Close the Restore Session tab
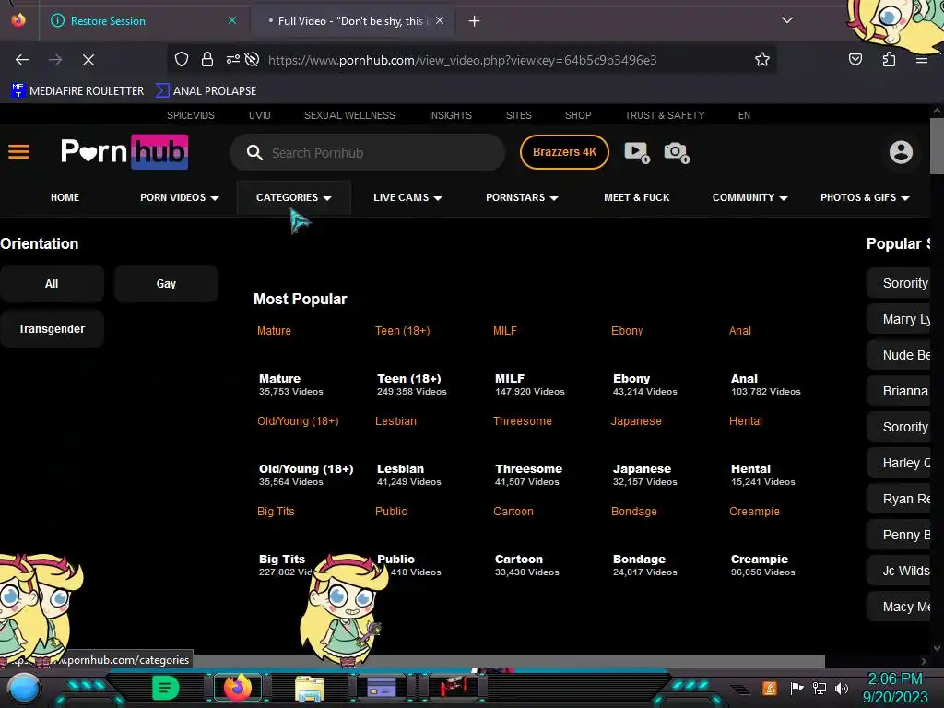The height and width of the screenshot is (708, 944). [x=232, y=20]
